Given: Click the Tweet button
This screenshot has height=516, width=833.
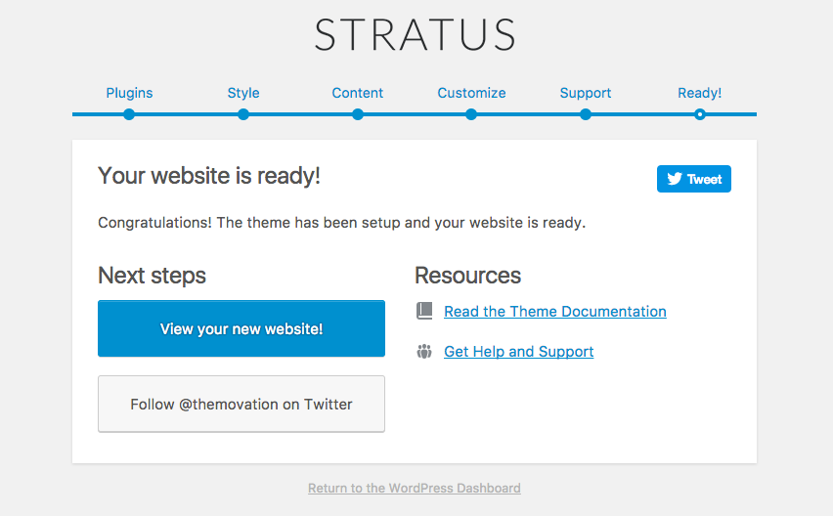Looking at the screenshot, I should coord(694,179).
